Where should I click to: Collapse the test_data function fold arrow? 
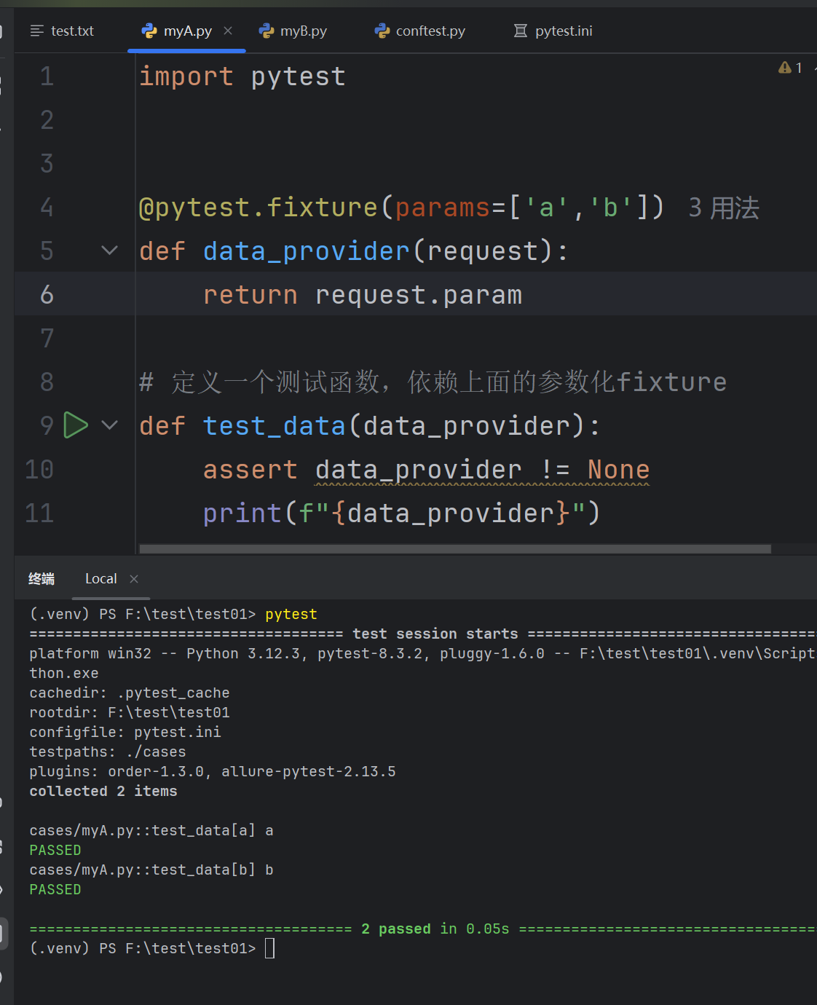tap(109, 425)
